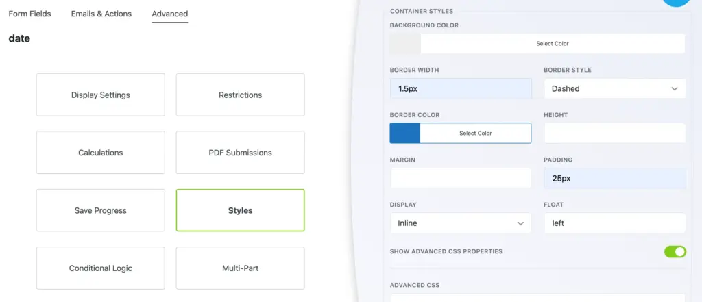702x302 pixels.
Task: Go to PDF Submissions options
Action: (x=240, y=153)
